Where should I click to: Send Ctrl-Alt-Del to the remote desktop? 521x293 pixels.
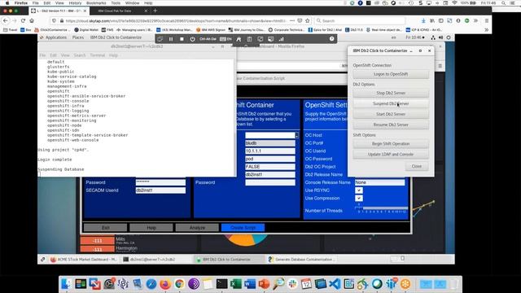click(208, 39)
